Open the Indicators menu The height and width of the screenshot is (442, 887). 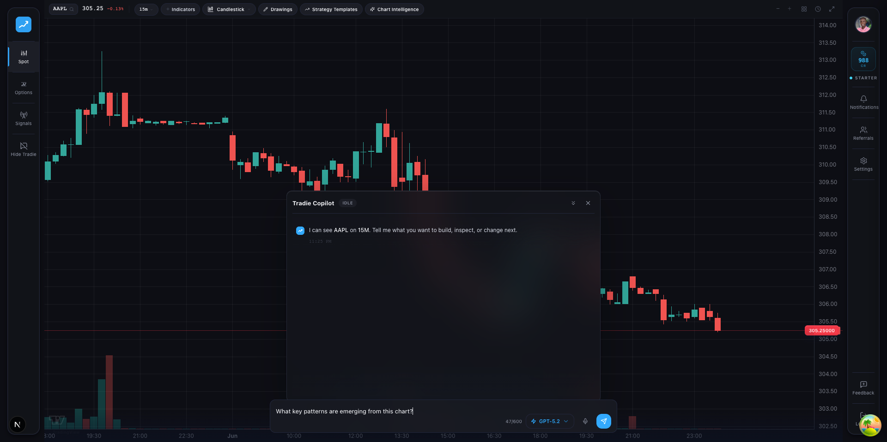coord(180,9)
